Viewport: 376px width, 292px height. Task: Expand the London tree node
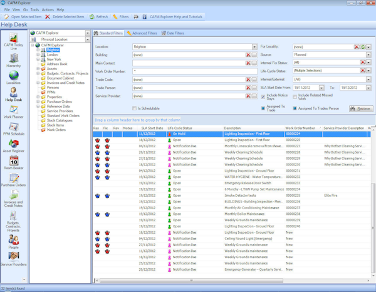coord(38,55)
